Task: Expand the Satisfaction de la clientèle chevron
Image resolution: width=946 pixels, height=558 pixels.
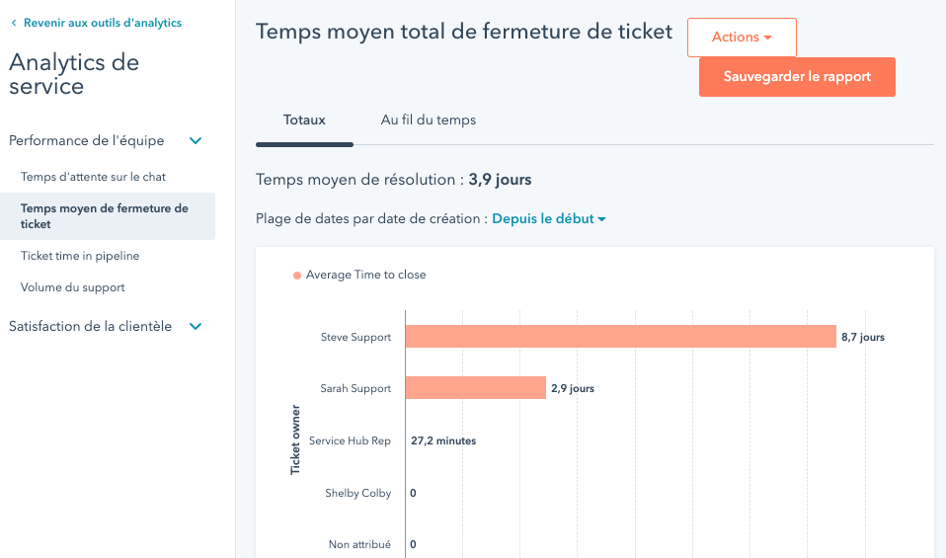Action: [x=196, y=327]
